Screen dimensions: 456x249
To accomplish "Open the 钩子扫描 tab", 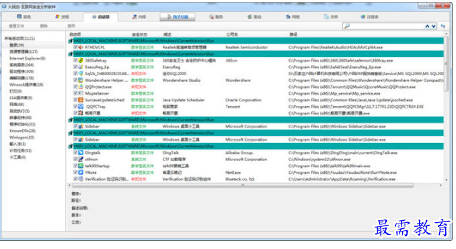I will (178, 17).
